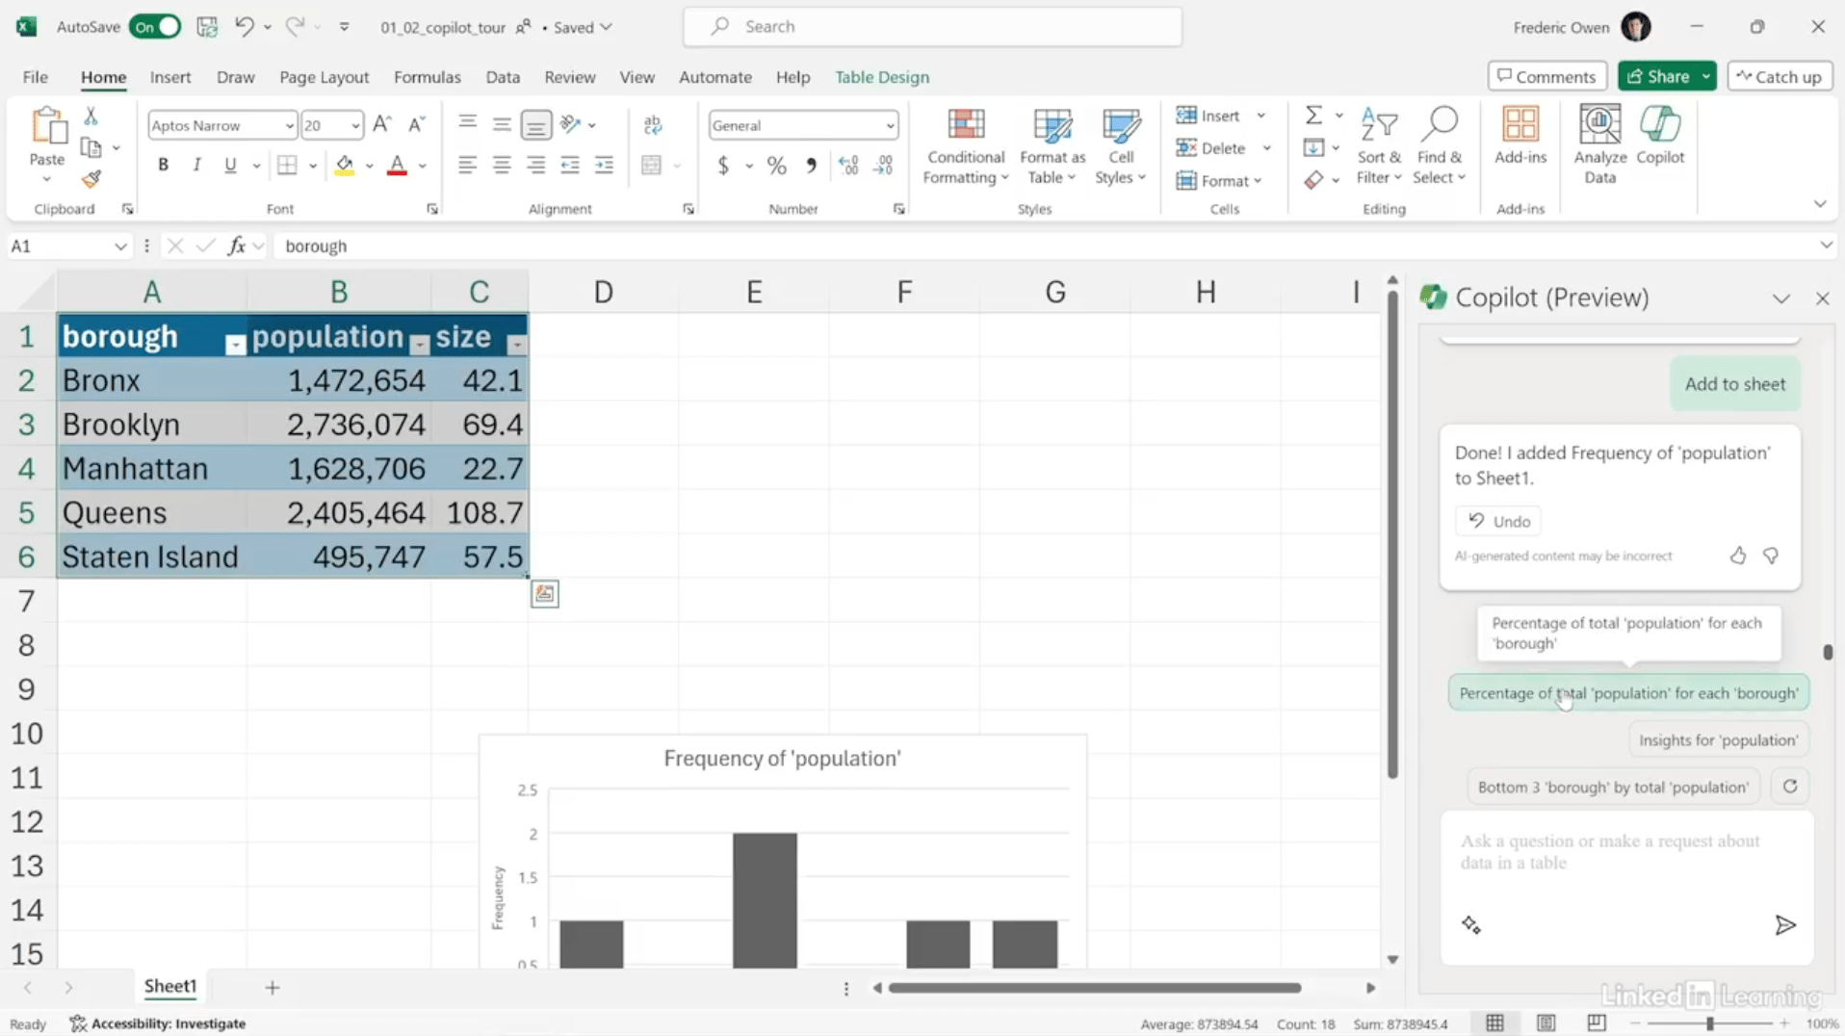This screenshot has width=1845, height=1036.
Task: Click the Quick Analysis icon below table
Action: click(x=544, y=594)
